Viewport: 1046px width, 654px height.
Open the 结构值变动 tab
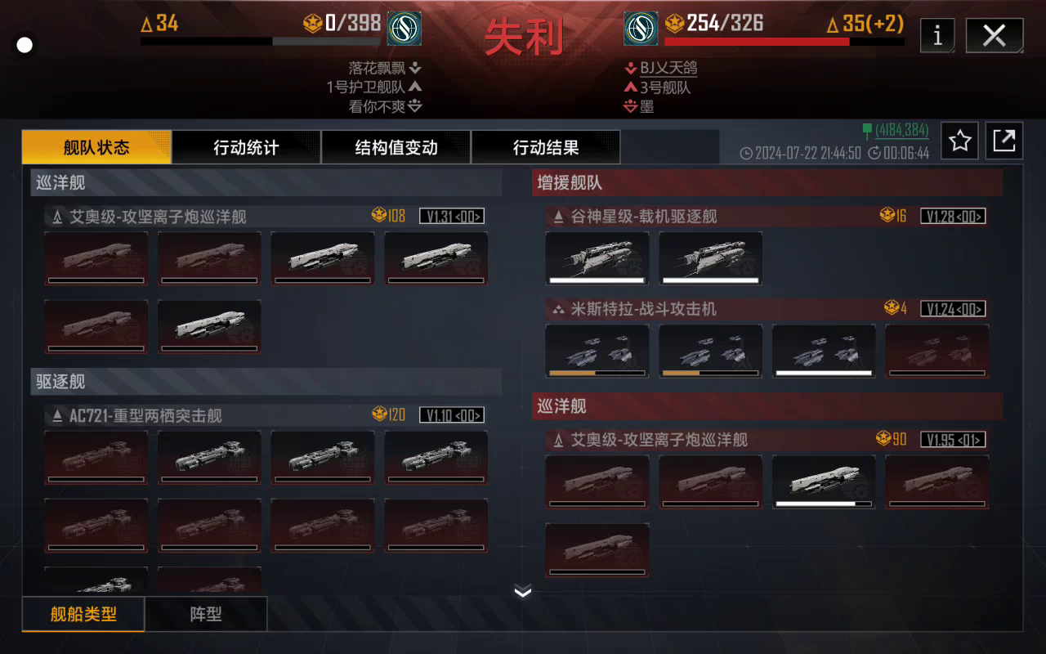pyautogui.click(x=396, y=147)
